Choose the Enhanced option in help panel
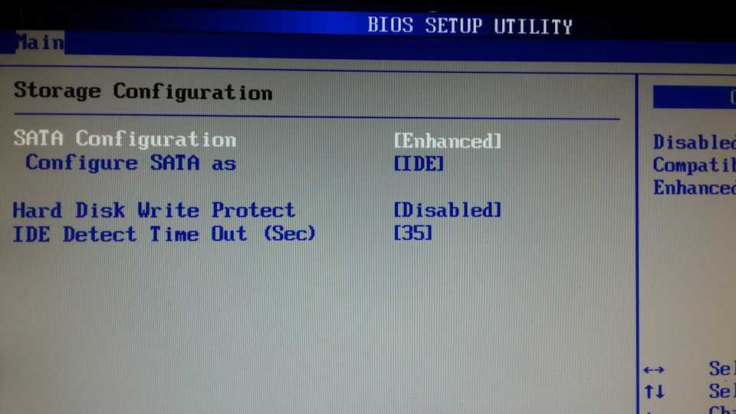 695,188
